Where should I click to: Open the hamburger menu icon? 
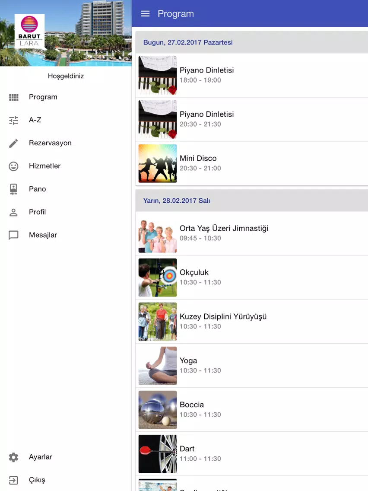(x=145, y=13)
